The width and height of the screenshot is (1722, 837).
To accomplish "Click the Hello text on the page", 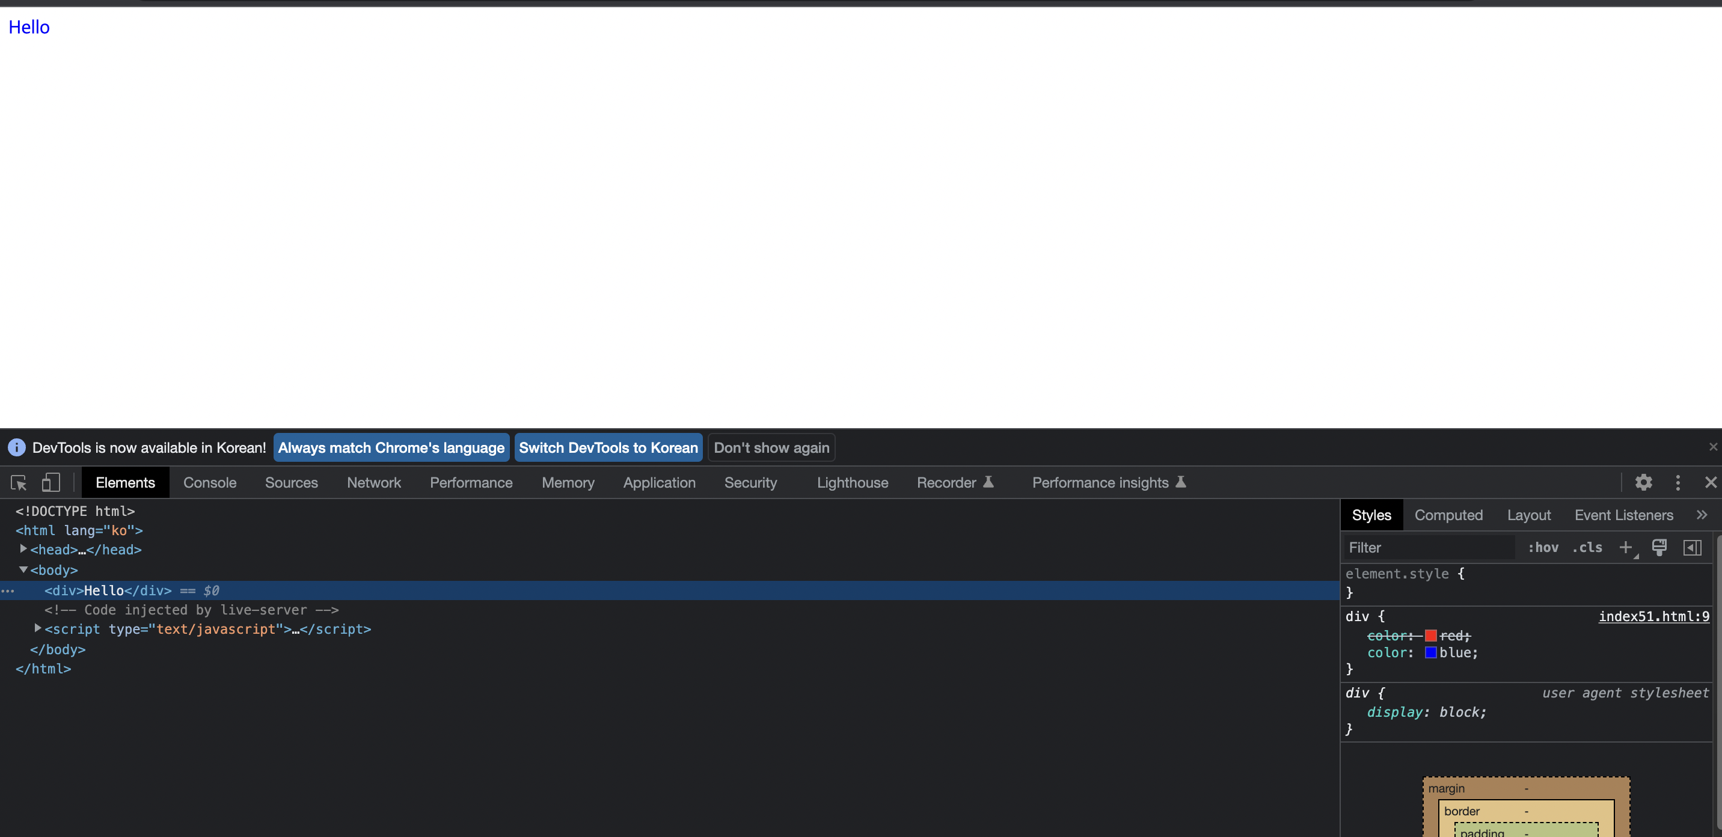I will pos(29,26).
